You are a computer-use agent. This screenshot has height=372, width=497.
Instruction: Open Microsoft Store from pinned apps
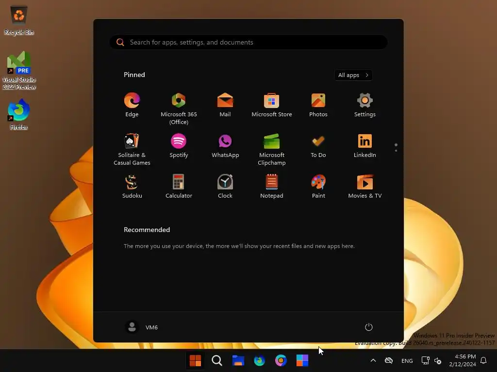[x=272, y=105]
